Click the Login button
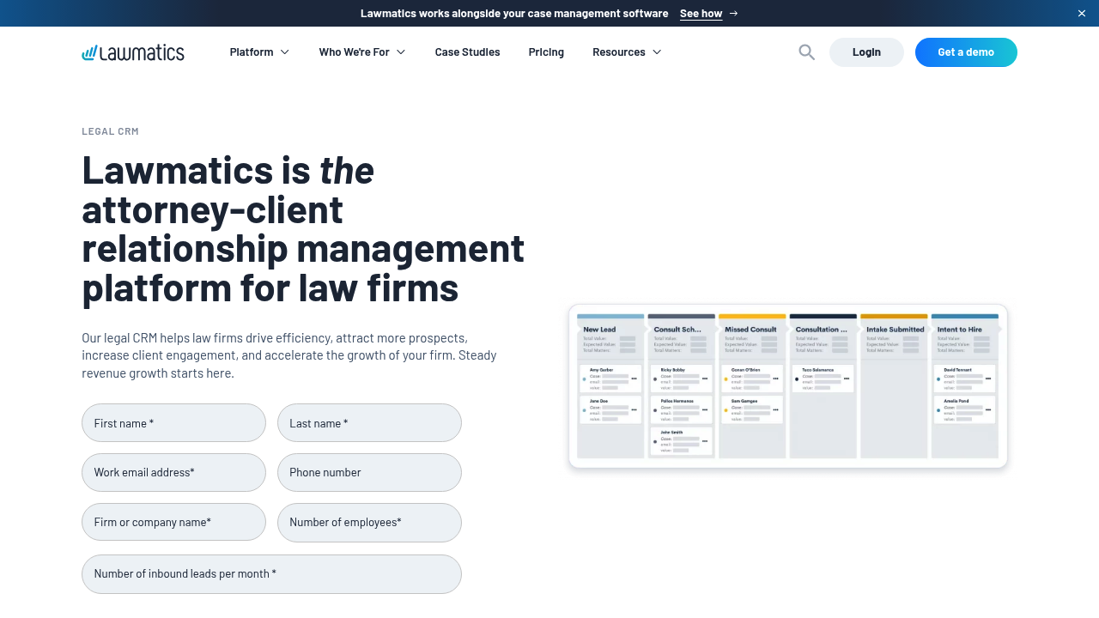 click(866, 51)
